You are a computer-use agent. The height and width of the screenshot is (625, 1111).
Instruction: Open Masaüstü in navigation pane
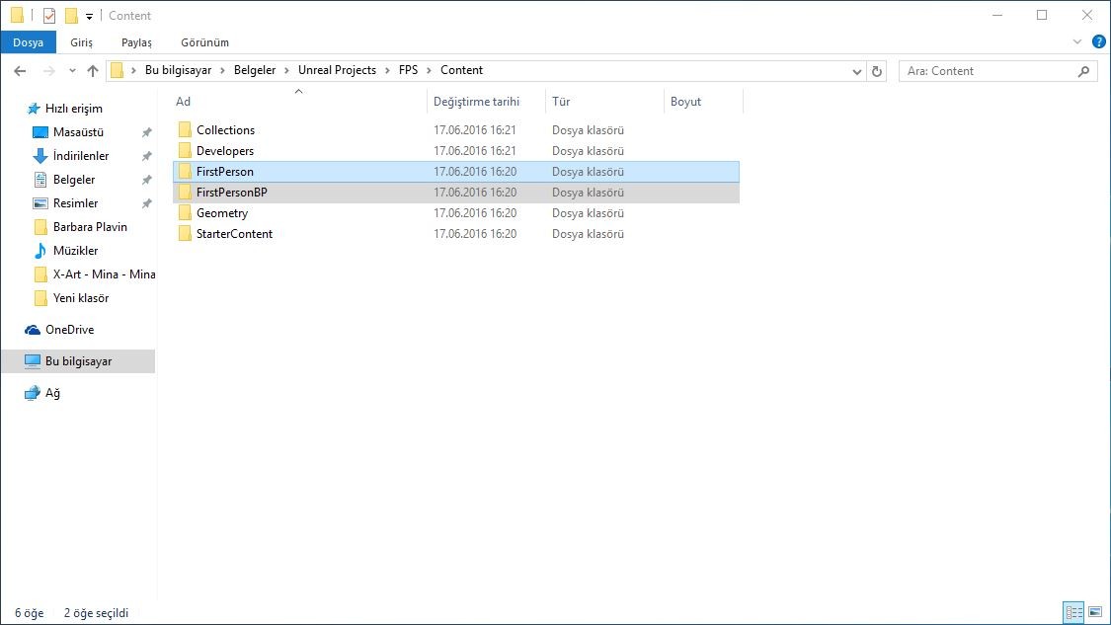(x=78, y=132)
